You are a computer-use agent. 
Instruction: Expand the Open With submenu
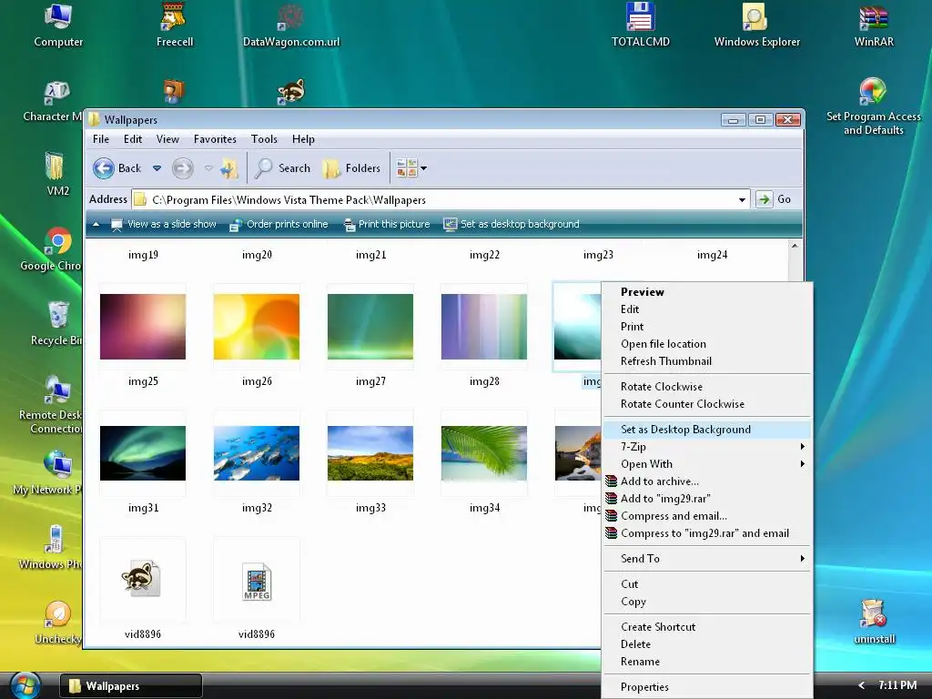point(706,463)
